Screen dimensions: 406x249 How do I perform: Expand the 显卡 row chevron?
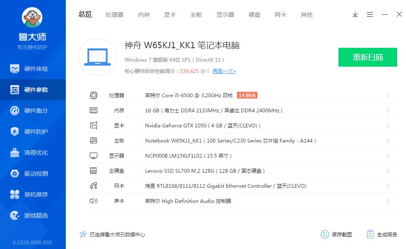[388, 125]
